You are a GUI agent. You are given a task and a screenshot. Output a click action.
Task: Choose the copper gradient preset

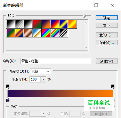28,33
